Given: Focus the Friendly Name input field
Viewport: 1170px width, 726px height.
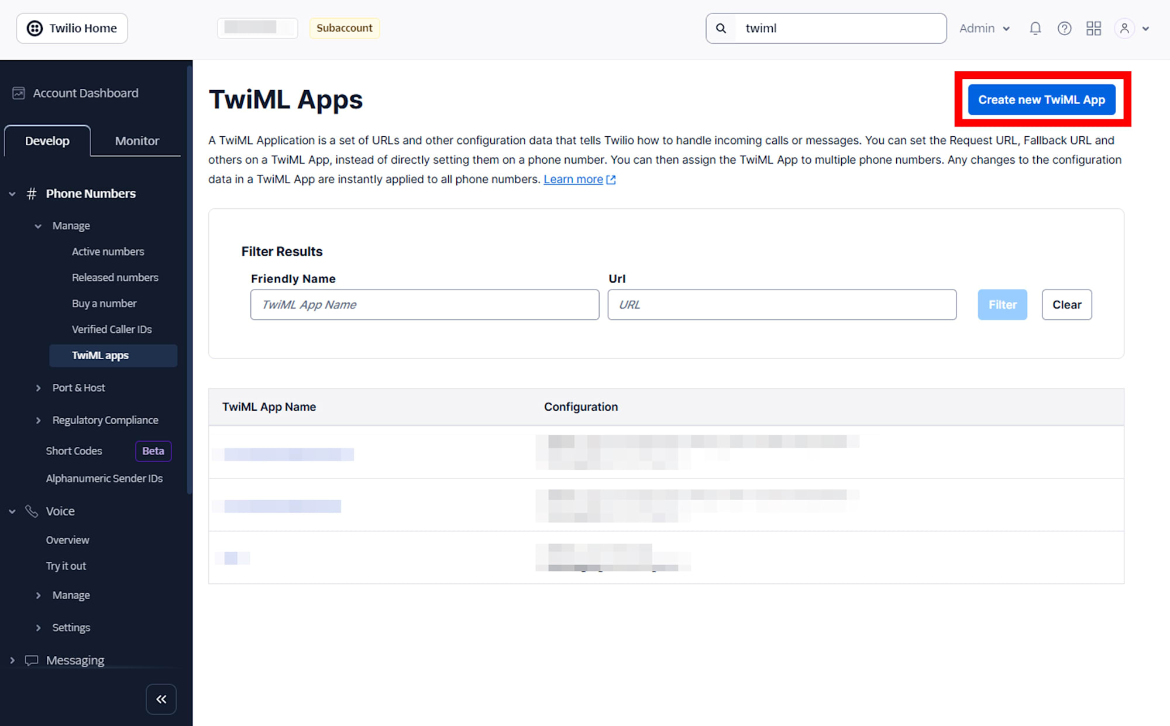Looking at the screenshot, I should tap(425, 305).
